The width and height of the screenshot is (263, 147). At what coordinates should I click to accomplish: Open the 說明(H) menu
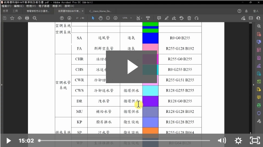pyautogui.click(x=69, y=6)
